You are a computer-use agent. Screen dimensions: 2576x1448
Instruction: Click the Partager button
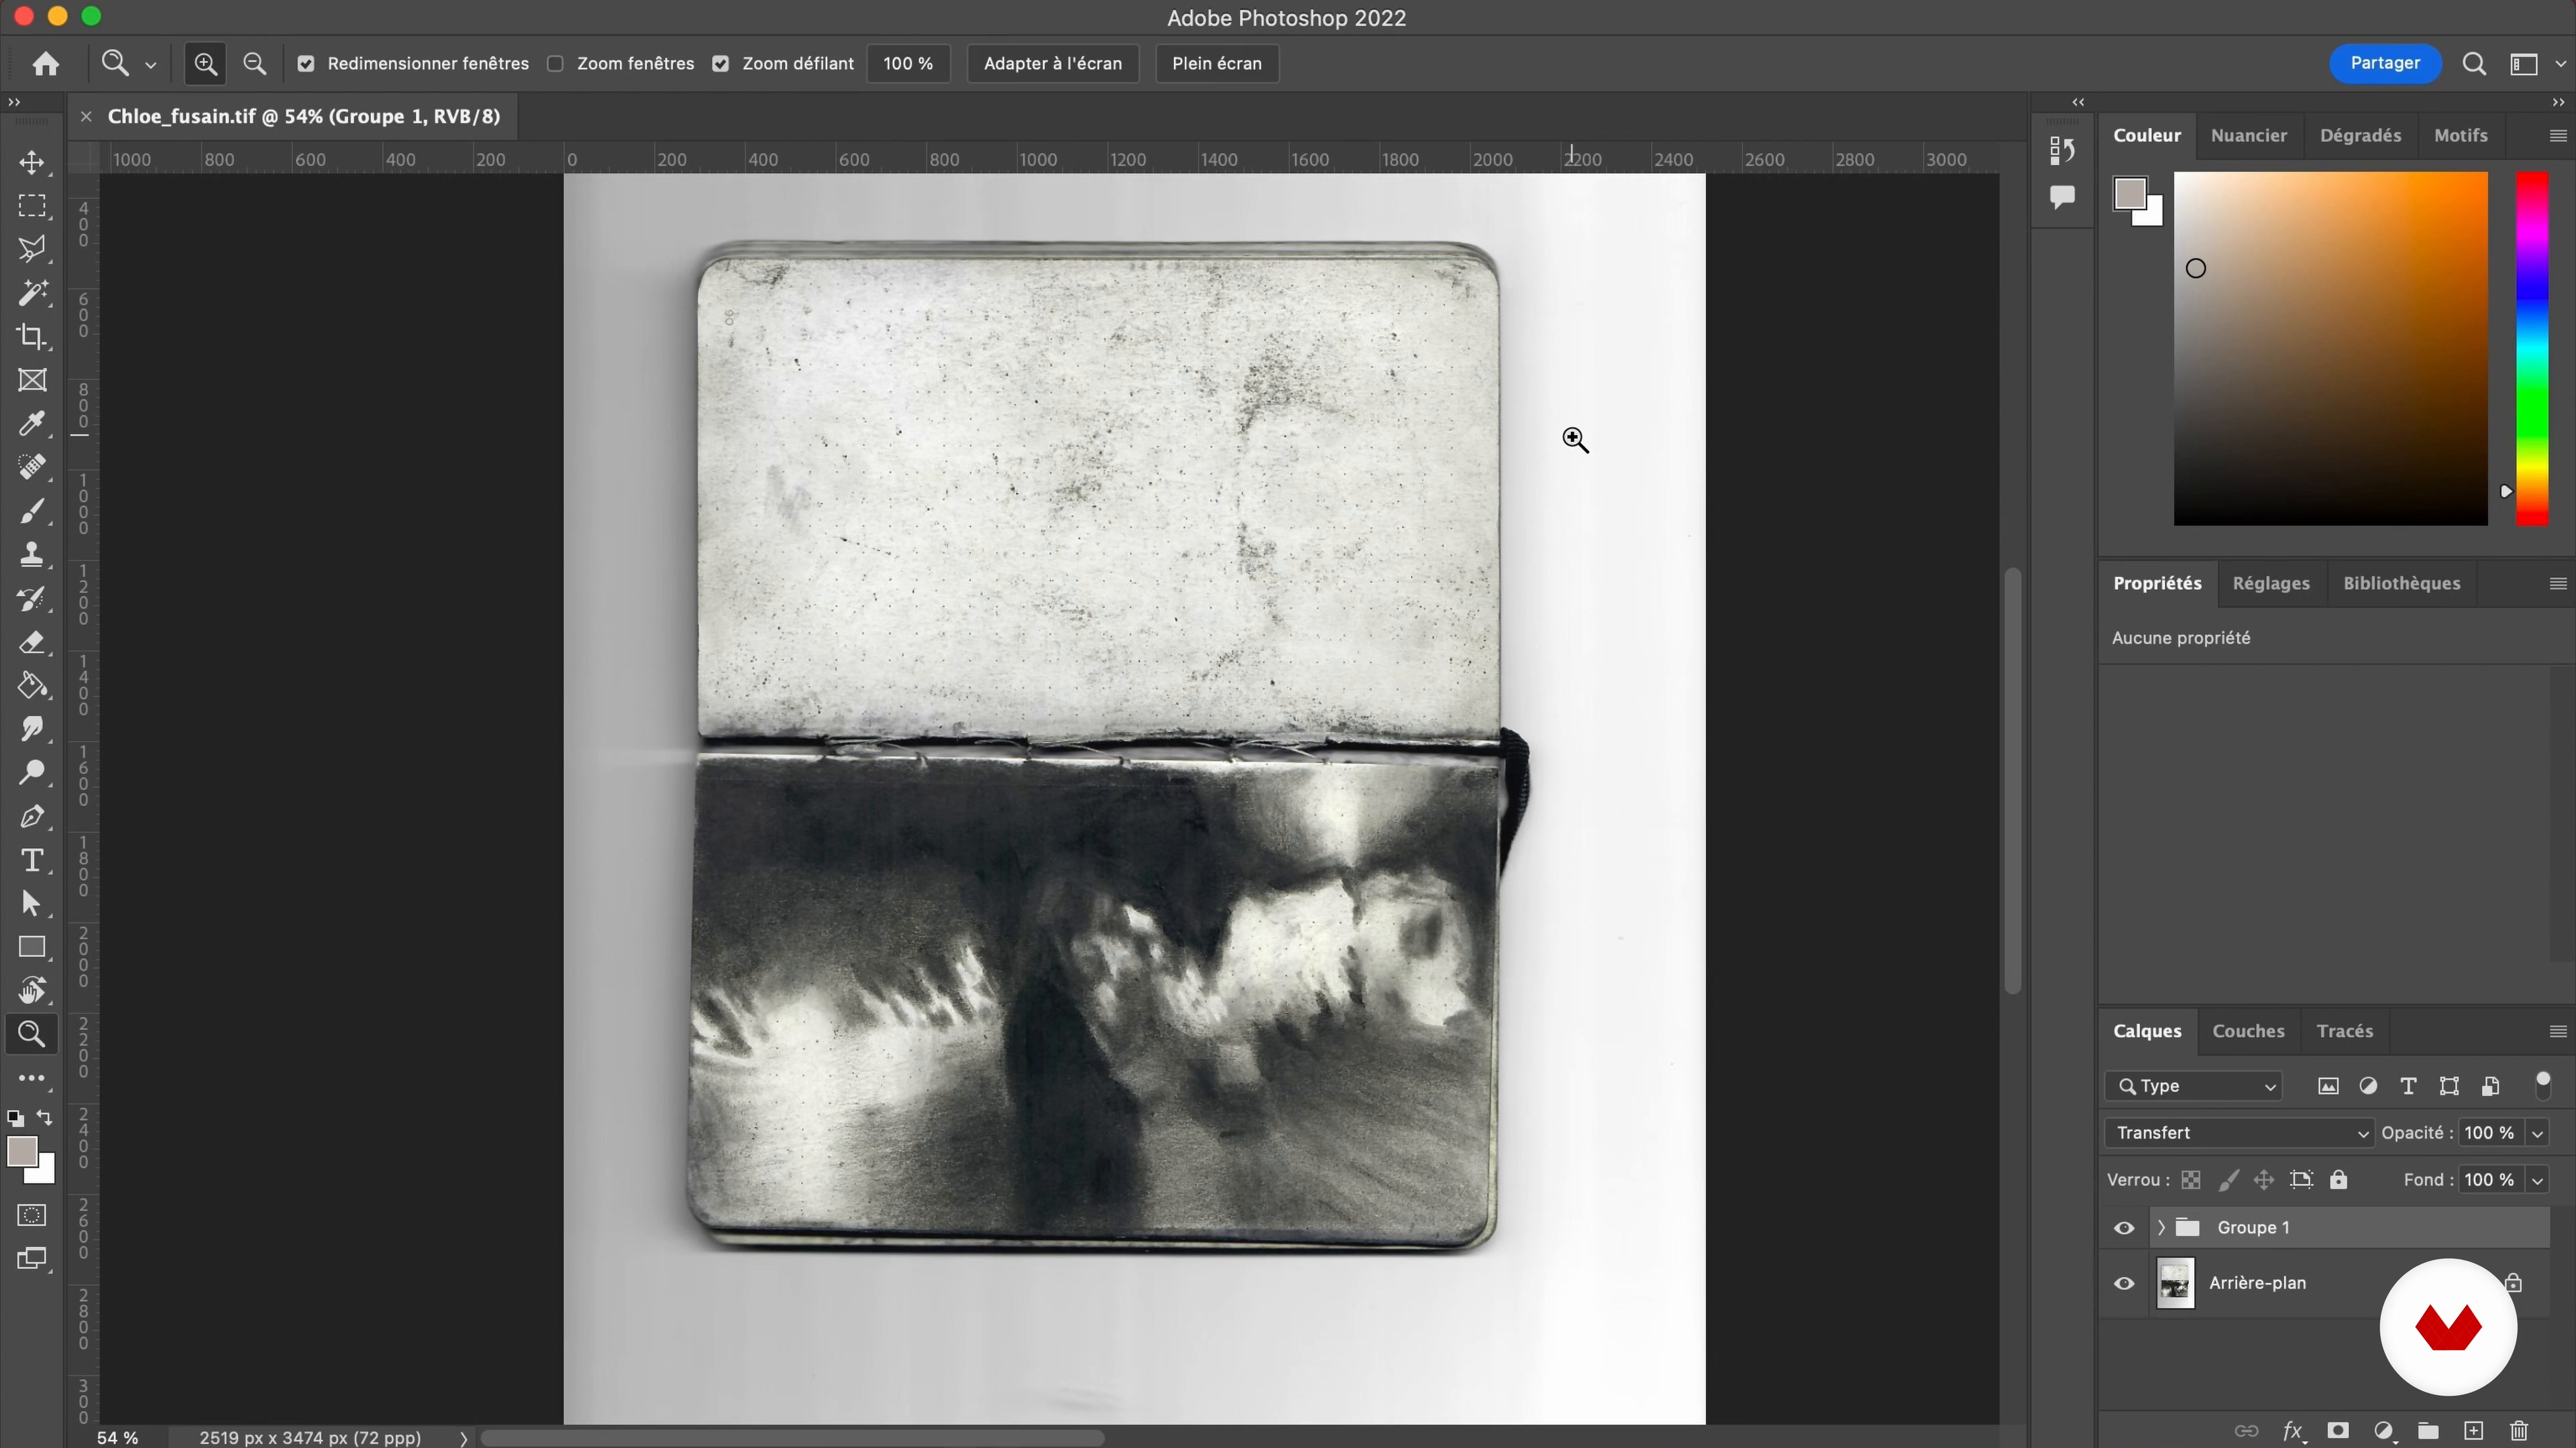tap(2385, 63)
